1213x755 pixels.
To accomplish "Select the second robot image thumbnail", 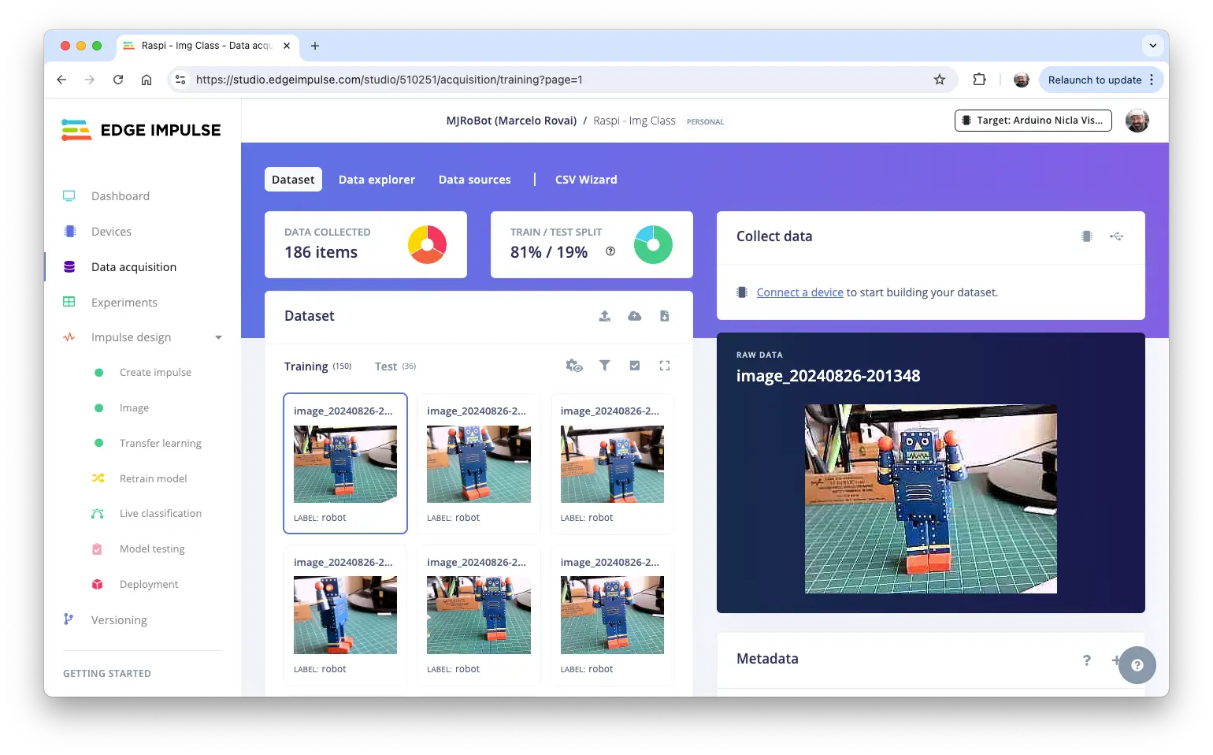I will pyautogui.click(x=478, y=464).
